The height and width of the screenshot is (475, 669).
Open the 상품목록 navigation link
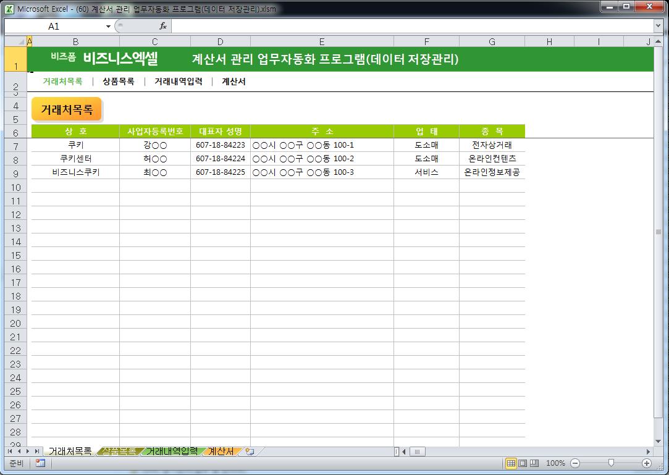[118, 81]
